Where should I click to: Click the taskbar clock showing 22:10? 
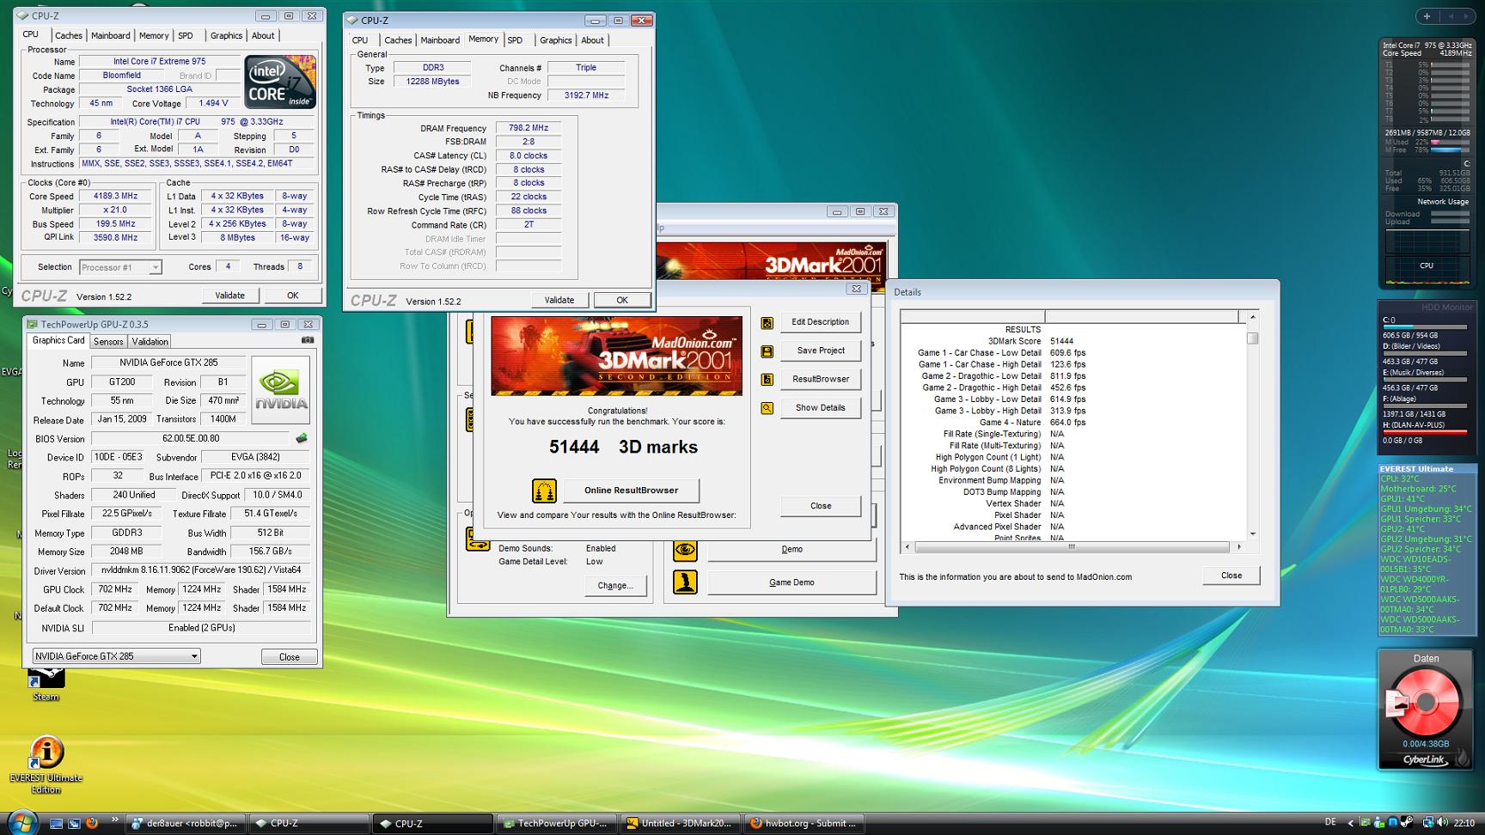coord(1463,823)
